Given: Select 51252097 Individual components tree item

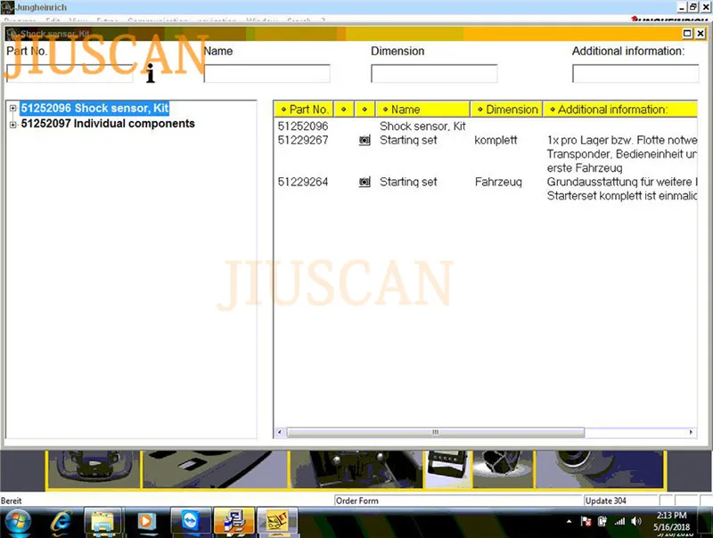Looking at the screenshot, I should (x=108, y=124).
